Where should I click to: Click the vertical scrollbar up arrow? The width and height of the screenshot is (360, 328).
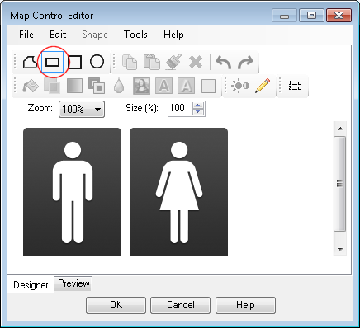pyautogui.click(x=340, y=129)
